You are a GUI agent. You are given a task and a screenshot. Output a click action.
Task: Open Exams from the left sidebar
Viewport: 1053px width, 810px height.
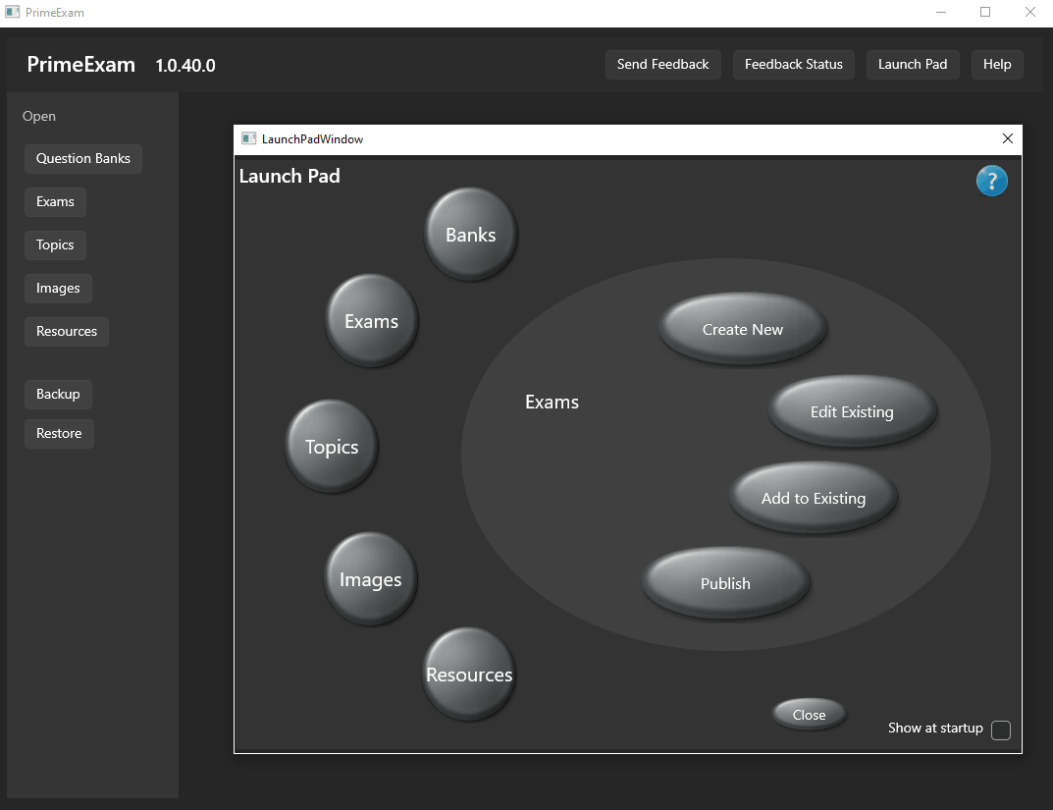coord(55,201)
